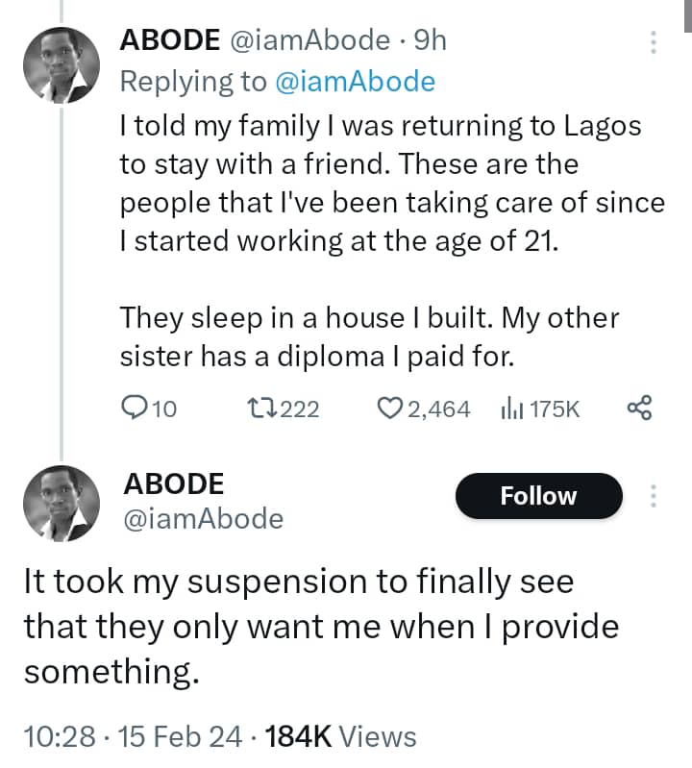The width and height of the screenshot is (692, 768).
Task: Open view analytics bar chart icon
Action: point(509,409)
